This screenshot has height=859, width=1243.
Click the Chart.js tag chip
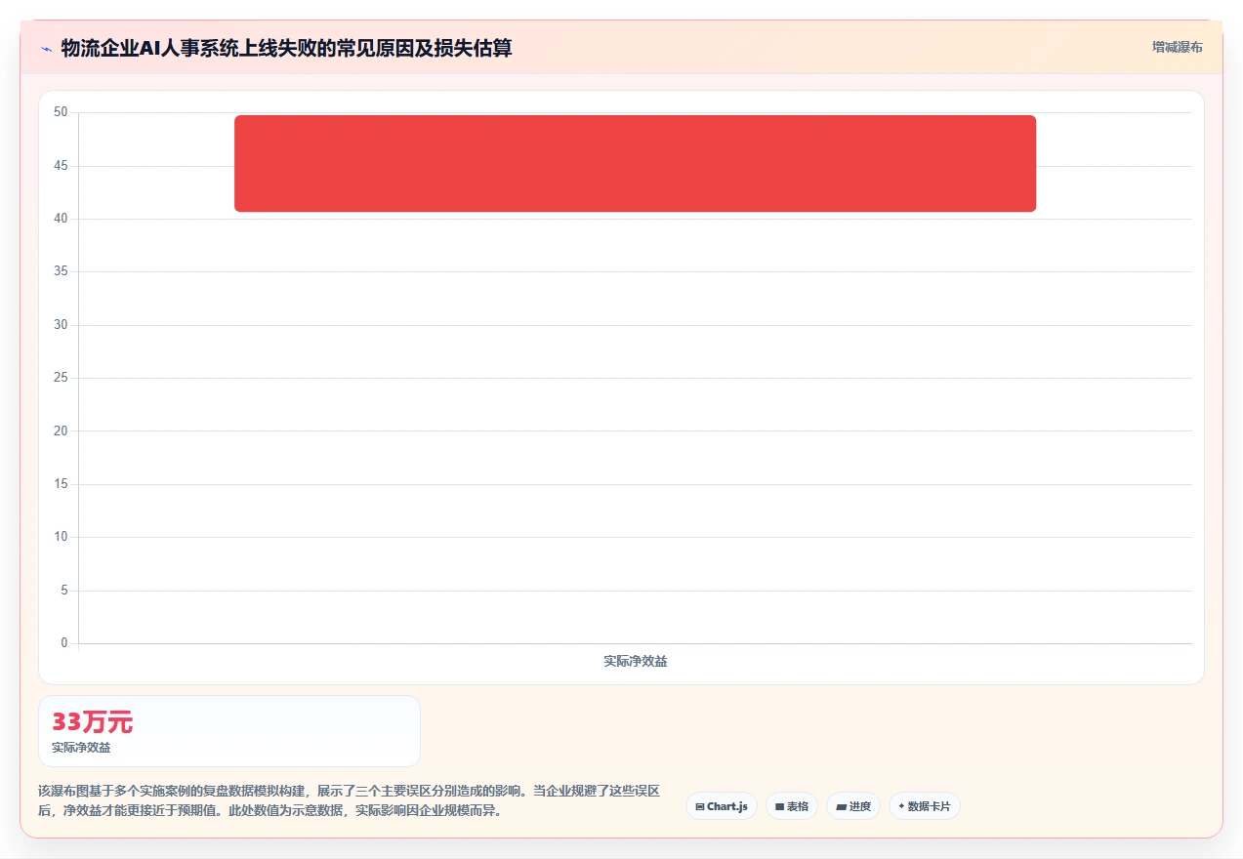coord(722,806)
